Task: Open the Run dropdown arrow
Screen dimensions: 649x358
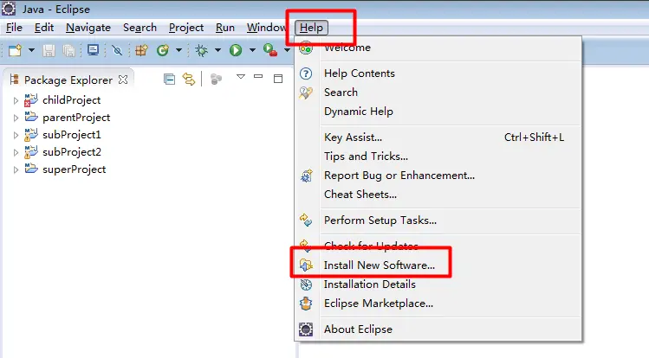Action: coord(252,50)
